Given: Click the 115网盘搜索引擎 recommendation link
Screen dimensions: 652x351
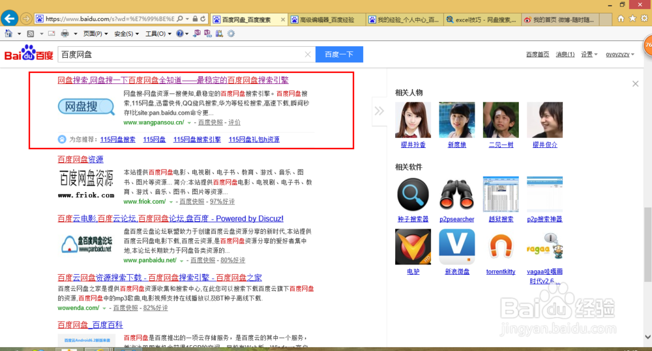Looking at the screenshot, I should click(197, 139).
